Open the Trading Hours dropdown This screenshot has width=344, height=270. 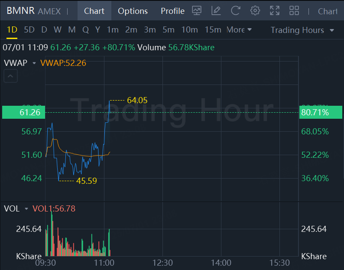coord(302,30)
